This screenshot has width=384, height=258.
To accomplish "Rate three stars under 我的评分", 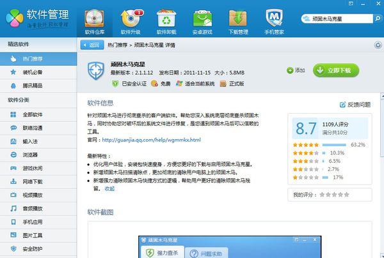I will pyautogui.click(x=334, y=195).
